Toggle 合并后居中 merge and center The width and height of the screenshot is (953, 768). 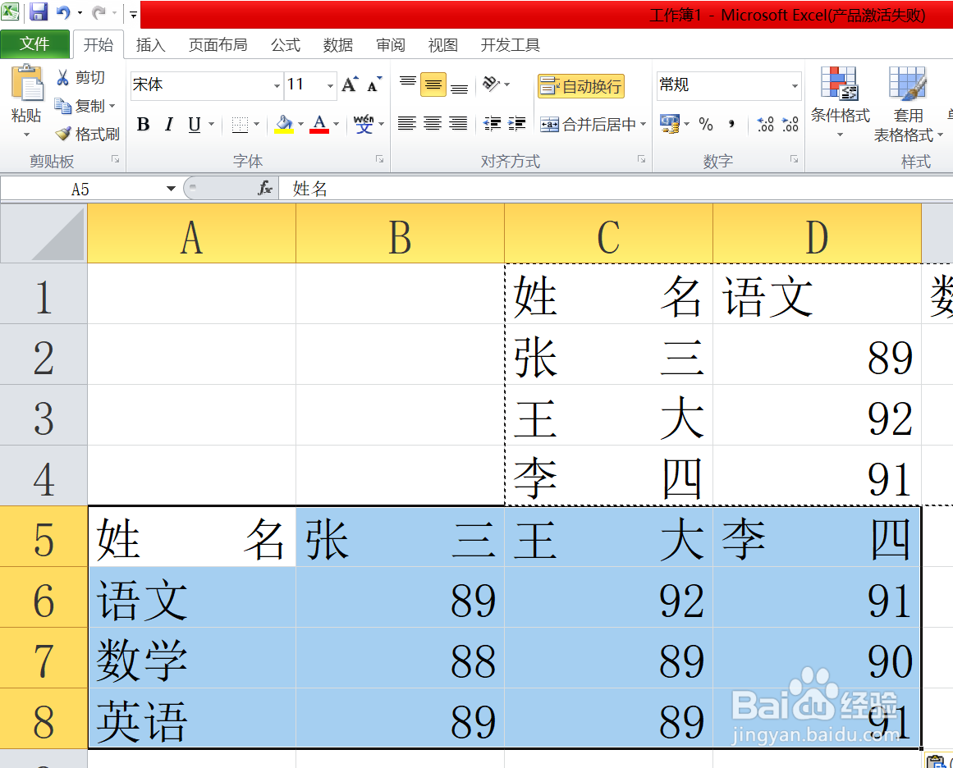click(x=586, y=125)
